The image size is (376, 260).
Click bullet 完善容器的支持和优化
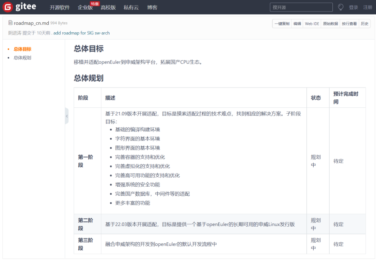click(140, 157)
